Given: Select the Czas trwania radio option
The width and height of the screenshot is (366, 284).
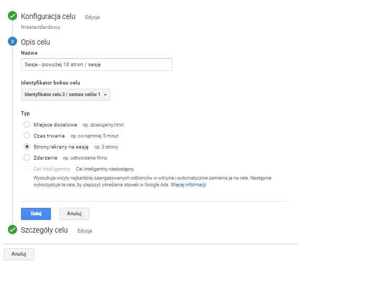Looking at the screenshot, I should click(x=27, y=135).
